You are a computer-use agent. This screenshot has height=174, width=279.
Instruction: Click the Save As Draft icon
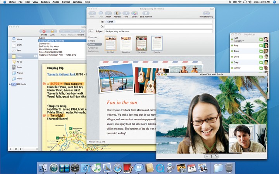(146, 13)
